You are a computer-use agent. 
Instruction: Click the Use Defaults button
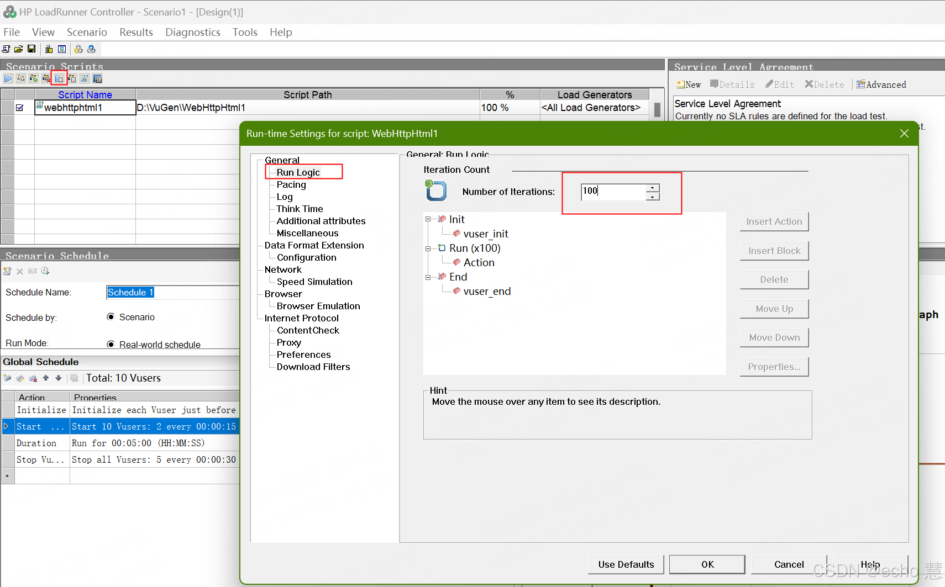point(626,564)
